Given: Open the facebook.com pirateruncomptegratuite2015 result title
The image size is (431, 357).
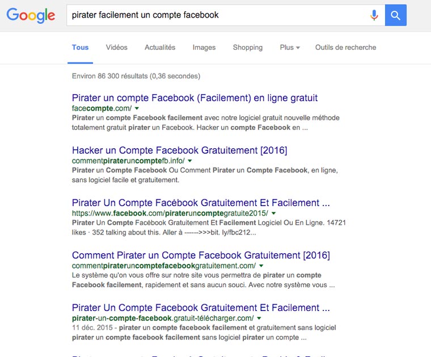Looking at the screenshot, I should click(x=201, y=203).
